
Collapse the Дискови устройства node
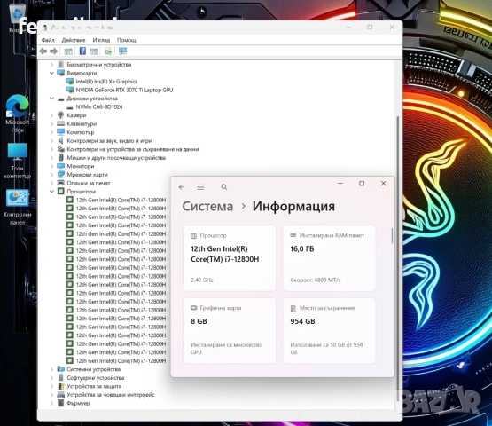point(51,99)
